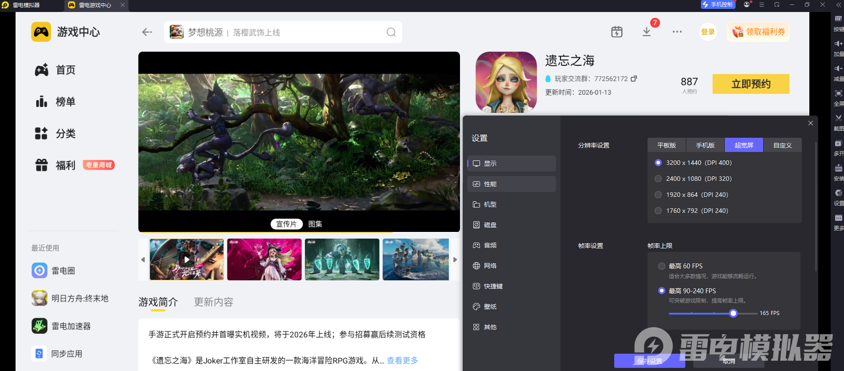Click the 查看更多 link in description
The width and height of the screenshot is (844, 371).
[x=403, y=360]
